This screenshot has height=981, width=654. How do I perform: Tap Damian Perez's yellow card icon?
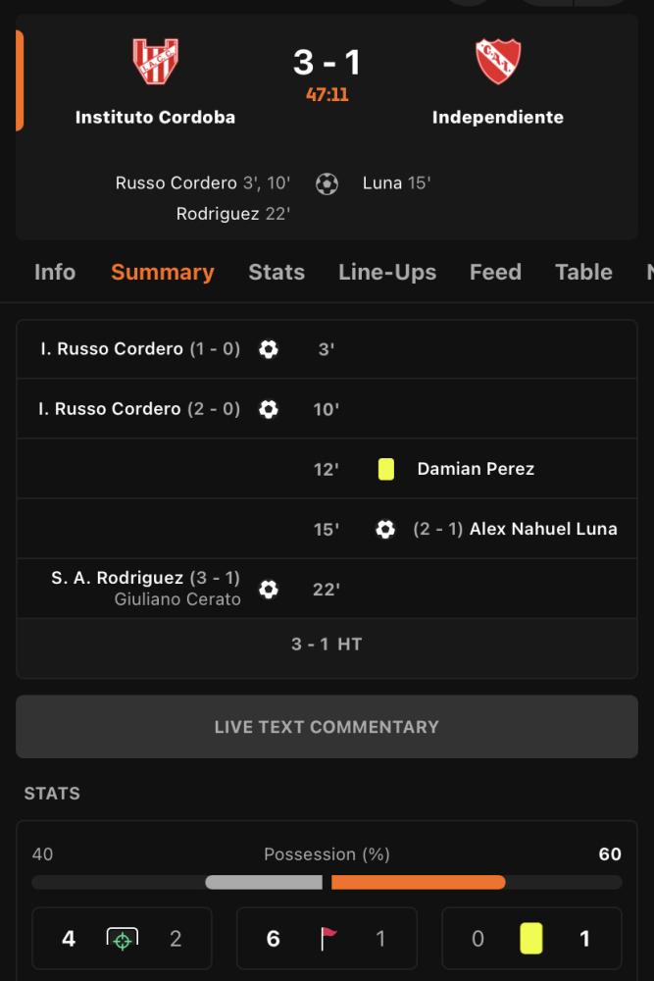385,469
